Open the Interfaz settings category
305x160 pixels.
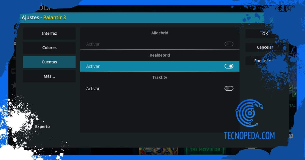[x=49, y=33]
